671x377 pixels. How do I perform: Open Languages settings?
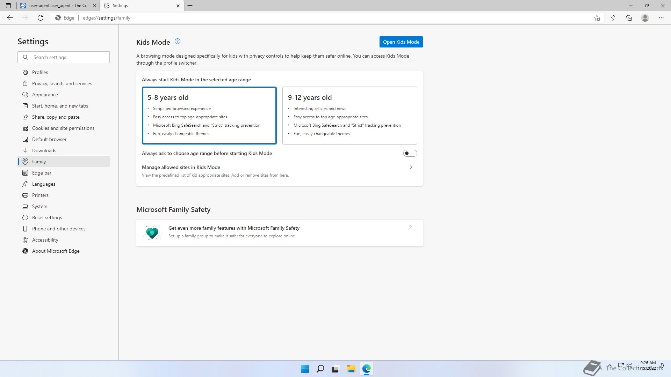pyautogui.click(x=64, y=184)
